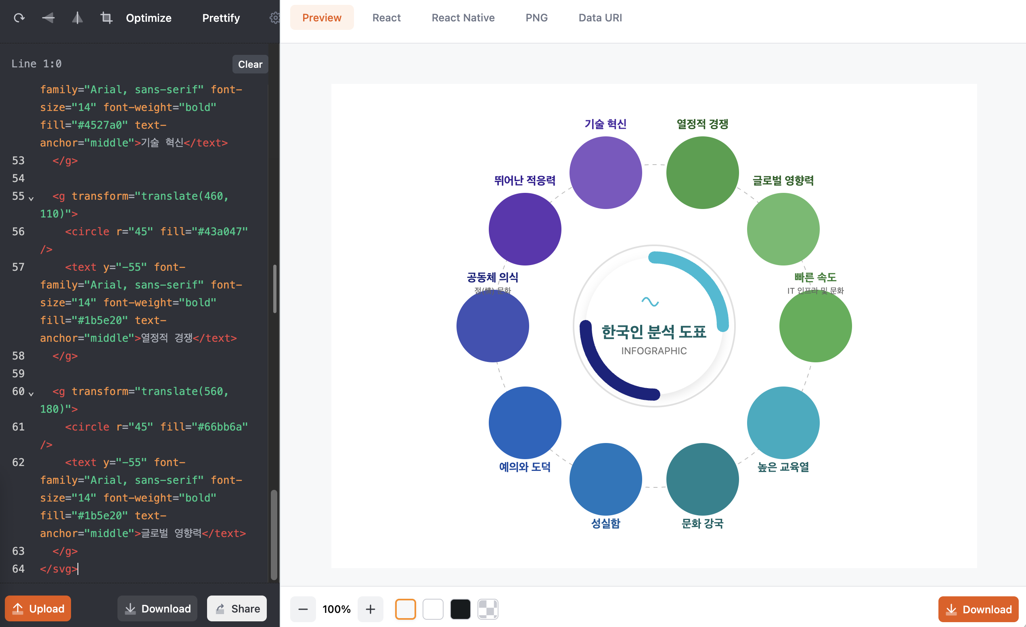Select the crop tool icon

click(106, 18)
